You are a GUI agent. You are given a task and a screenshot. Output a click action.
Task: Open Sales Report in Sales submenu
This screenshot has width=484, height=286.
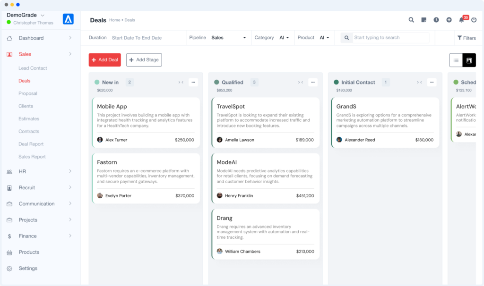point(32,157)
